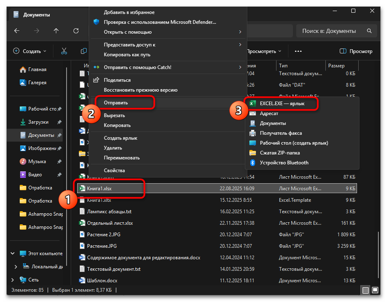Send to Сжатая ZIP-папка
The width and height of the screenshot is (387, 302).
point(302,153)
